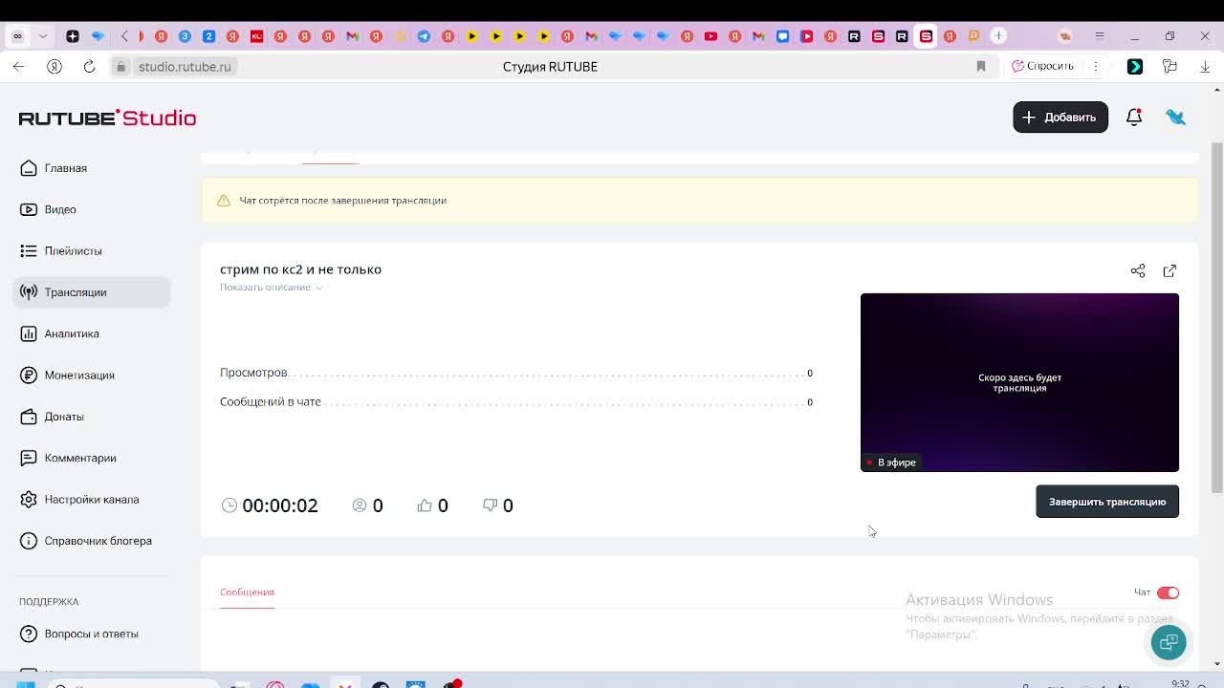
Task: Click the Просмотров statistic row
Action: click(516, 373)
